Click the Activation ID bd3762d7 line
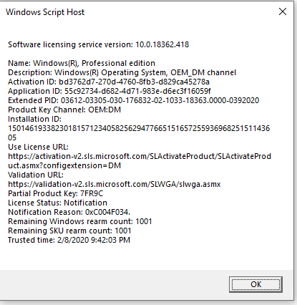Viewport: 297px width, 305px height. pyautogui.click(x=109, y=82)
